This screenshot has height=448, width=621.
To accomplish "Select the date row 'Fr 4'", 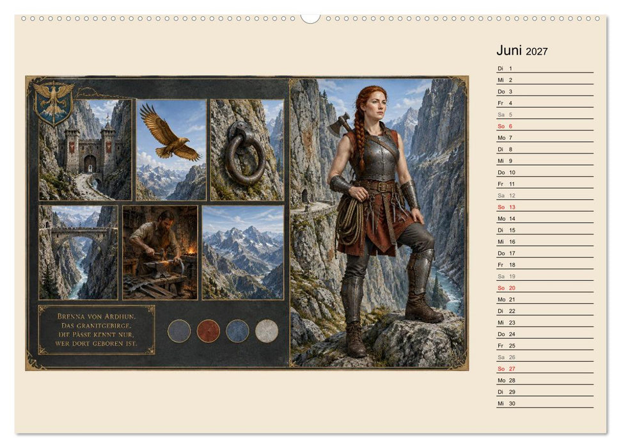I will [545, 103].
